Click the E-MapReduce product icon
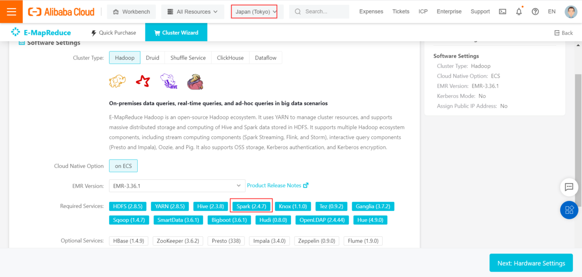The height and width of the screenshot is (277, 582). point(16,33)
